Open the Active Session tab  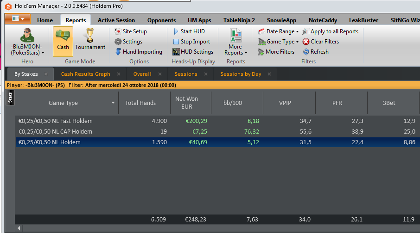tap(116, 20)
